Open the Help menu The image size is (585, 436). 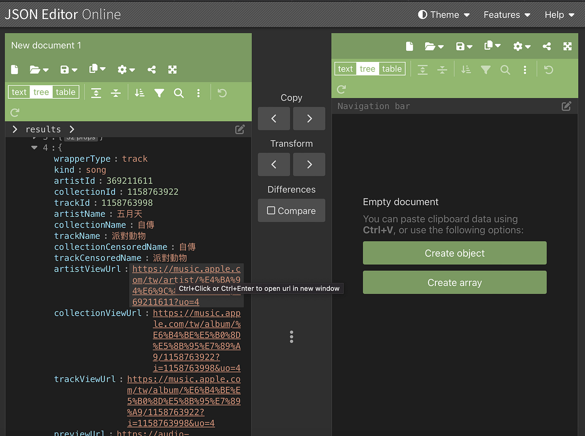559,15
